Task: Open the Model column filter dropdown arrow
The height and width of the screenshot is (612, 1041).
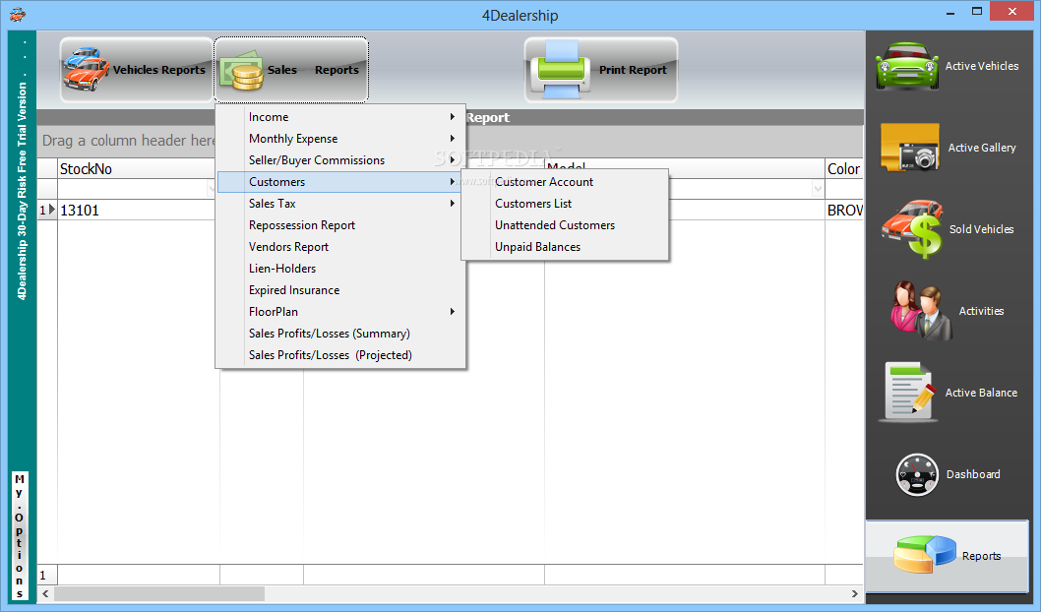Action: click(818, 189)
